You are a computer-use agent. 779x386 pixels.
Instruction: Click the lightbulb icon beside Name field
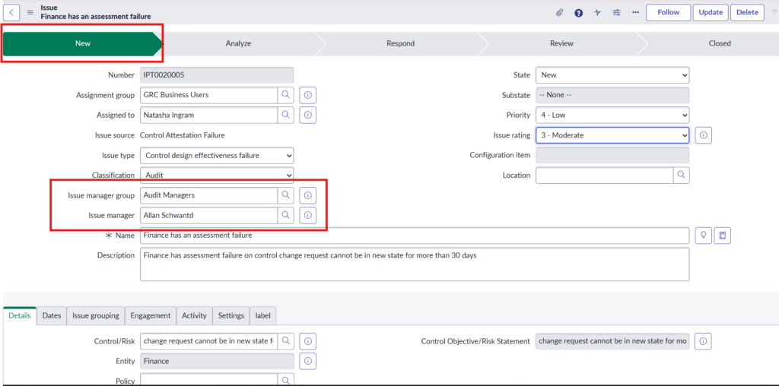point(704,236)
